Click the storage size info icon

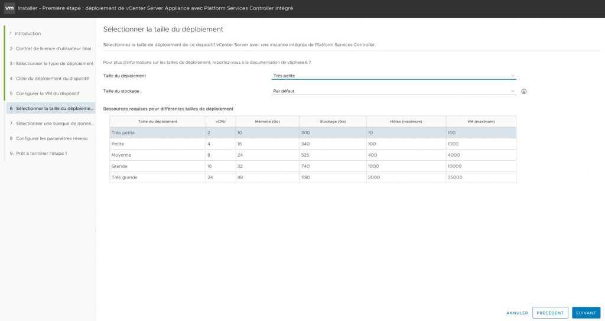pos(524,92)
